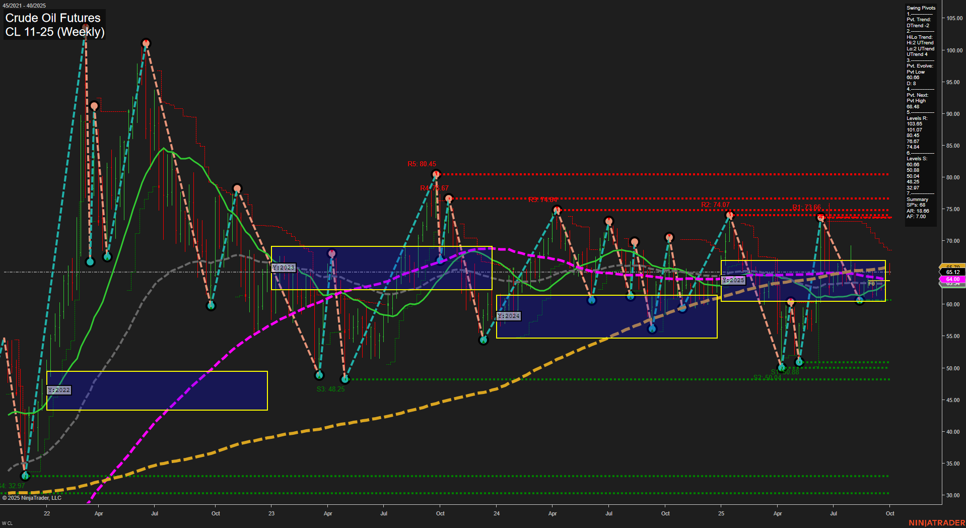Image resolution: width=966 pixels, height=528 pixels.
Task: Click the chart title Crude Oil Futures
Action: point(52,18)
